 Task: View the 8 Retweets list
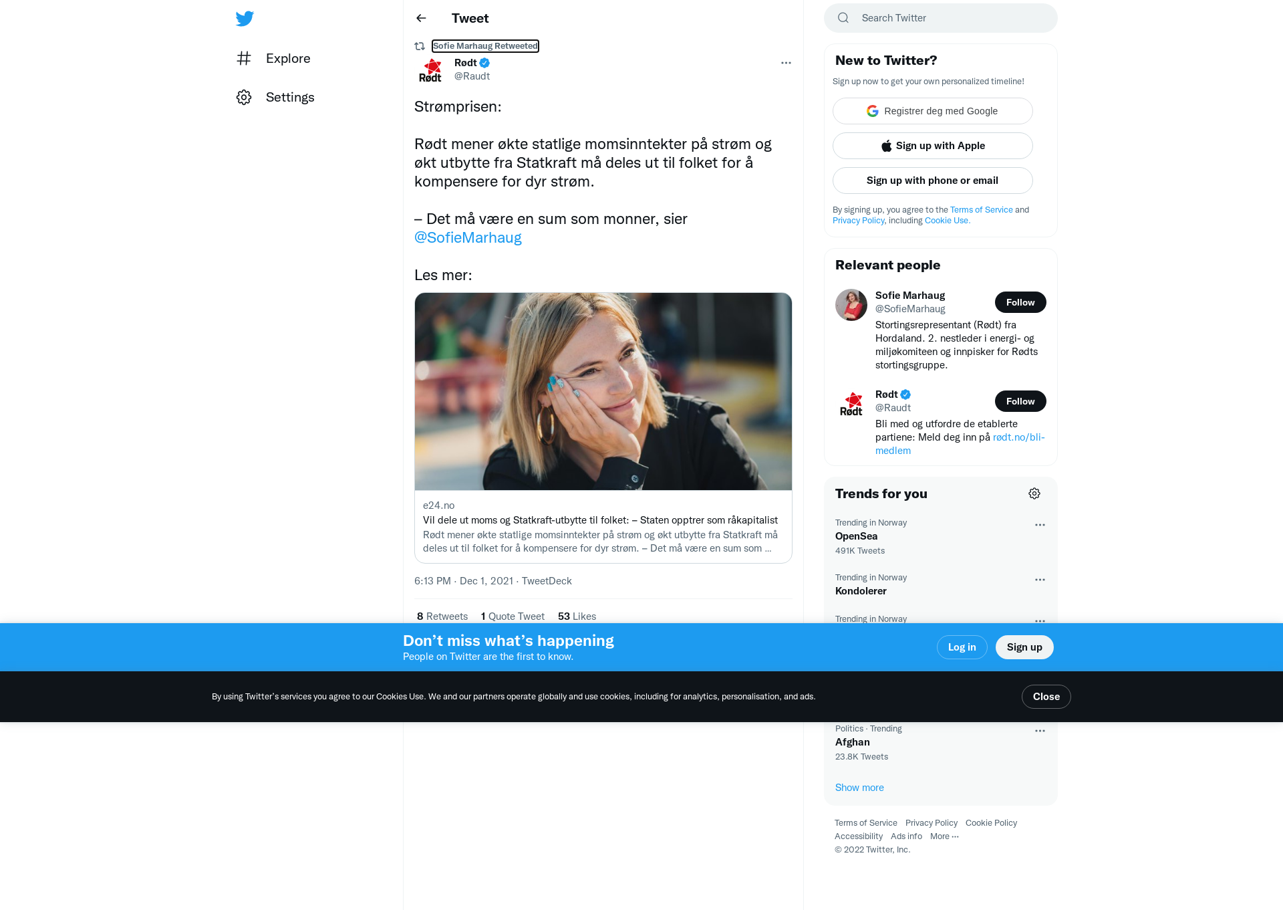[x=442, y=616]
